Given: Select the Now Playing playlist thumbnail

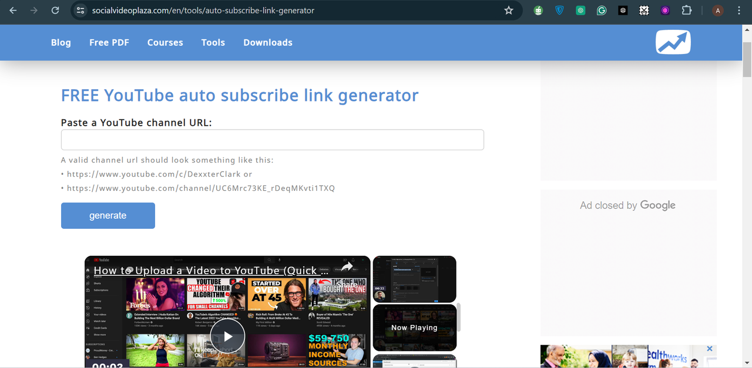Looking at the screenshot, I should (x=415, y=328).
